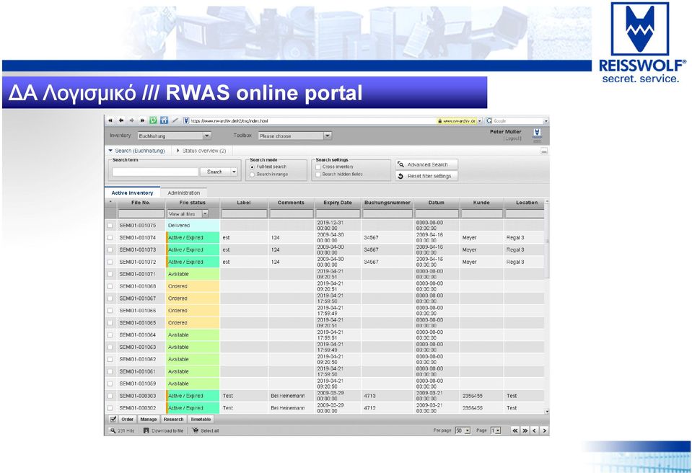Select the Search in range radio button
Viewport: 692px width, 473px height.
253,174
